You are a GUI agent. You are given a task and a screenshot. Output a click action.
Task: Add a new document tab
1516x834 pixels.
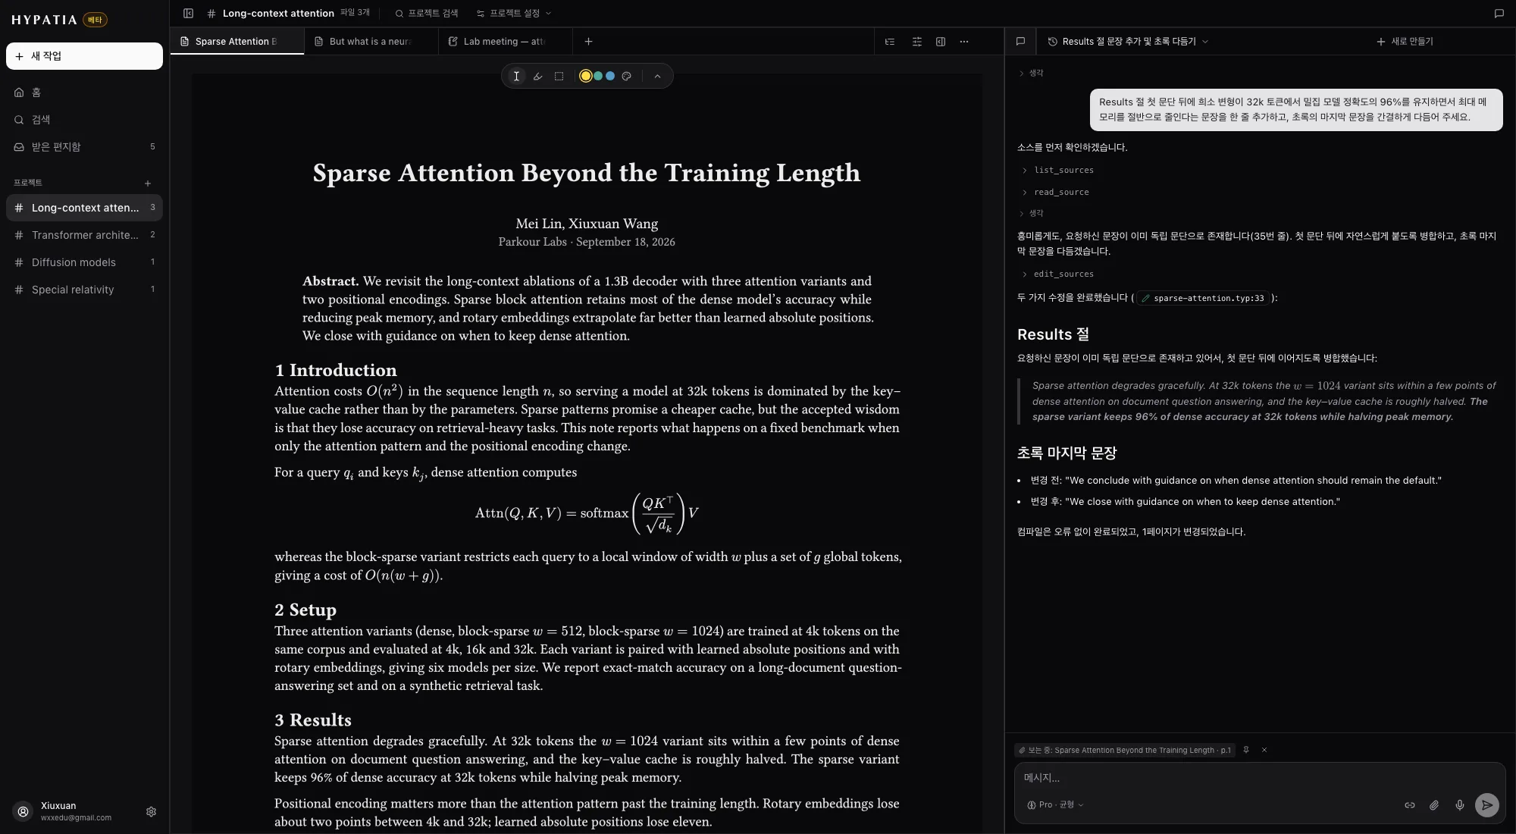pyautogui.click(x=588, y=42)
